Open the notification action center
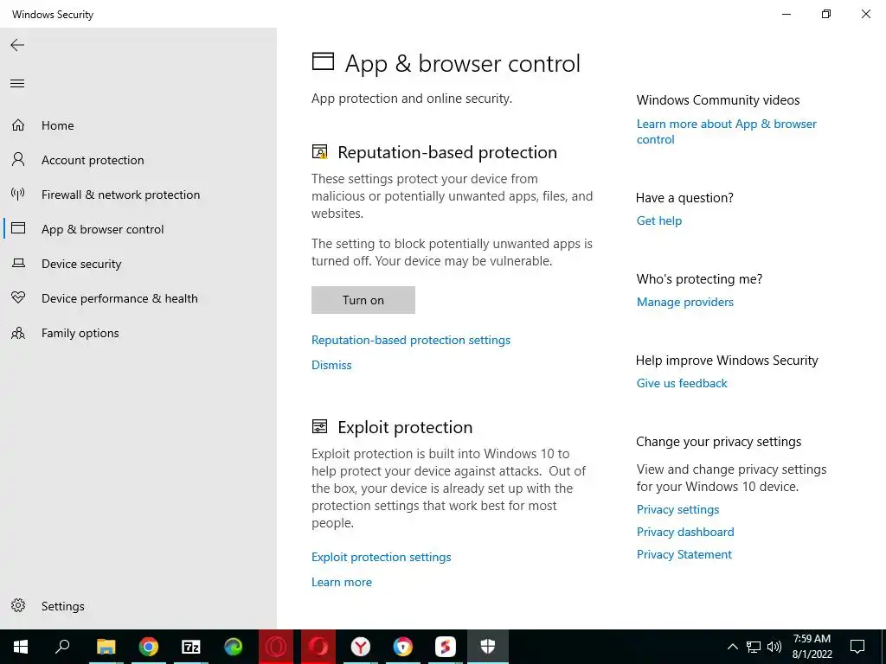 pyautogui.click(x=857, y=647)
